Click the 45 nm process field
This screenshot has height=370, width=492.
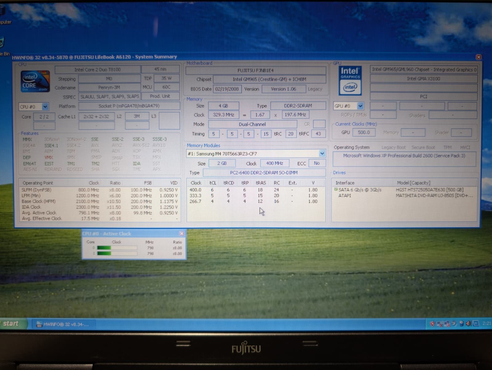(x=161, y=69)
